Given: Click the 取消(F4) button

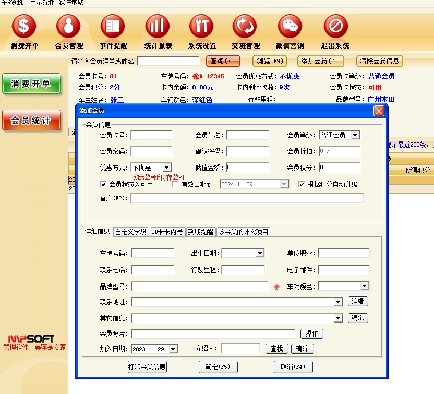Looking at the screenshot, I should pyautogui.click(x=293, y=367).
